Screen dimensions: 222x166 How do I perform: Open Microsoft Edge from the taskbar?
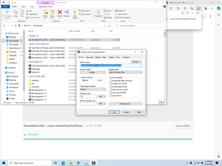[x=63, y=163]
